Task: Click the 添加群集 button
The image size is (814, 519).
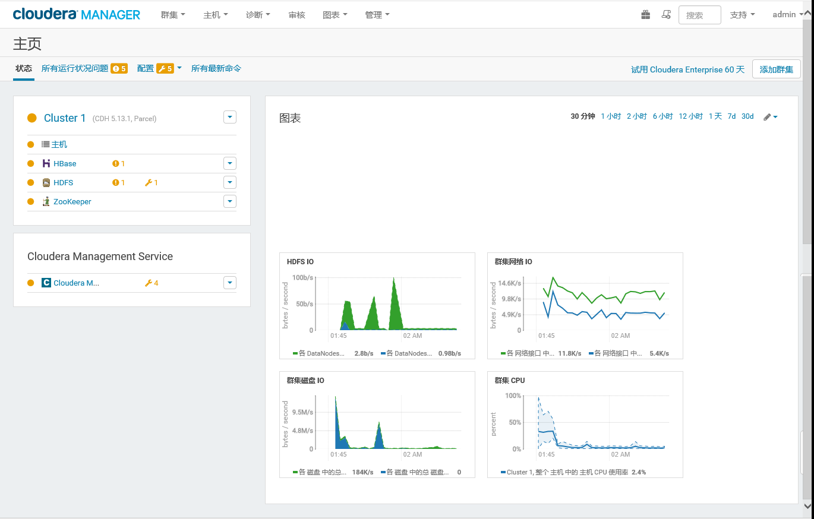Action: point(777,69)
